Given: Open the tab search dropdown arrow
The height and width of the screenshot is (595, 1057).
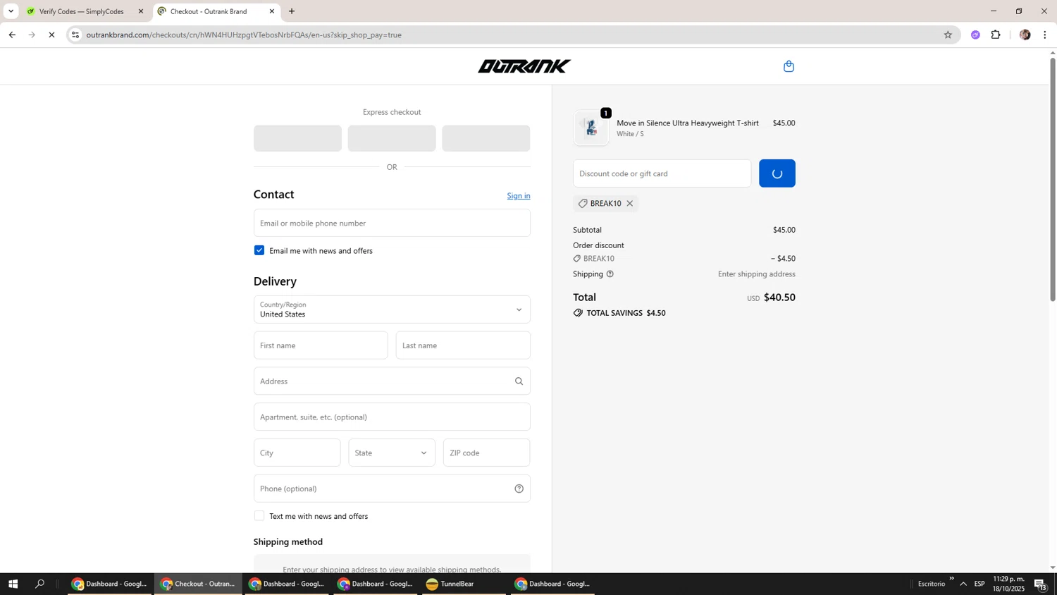Looking at the screenshot, I should [11, 11].
